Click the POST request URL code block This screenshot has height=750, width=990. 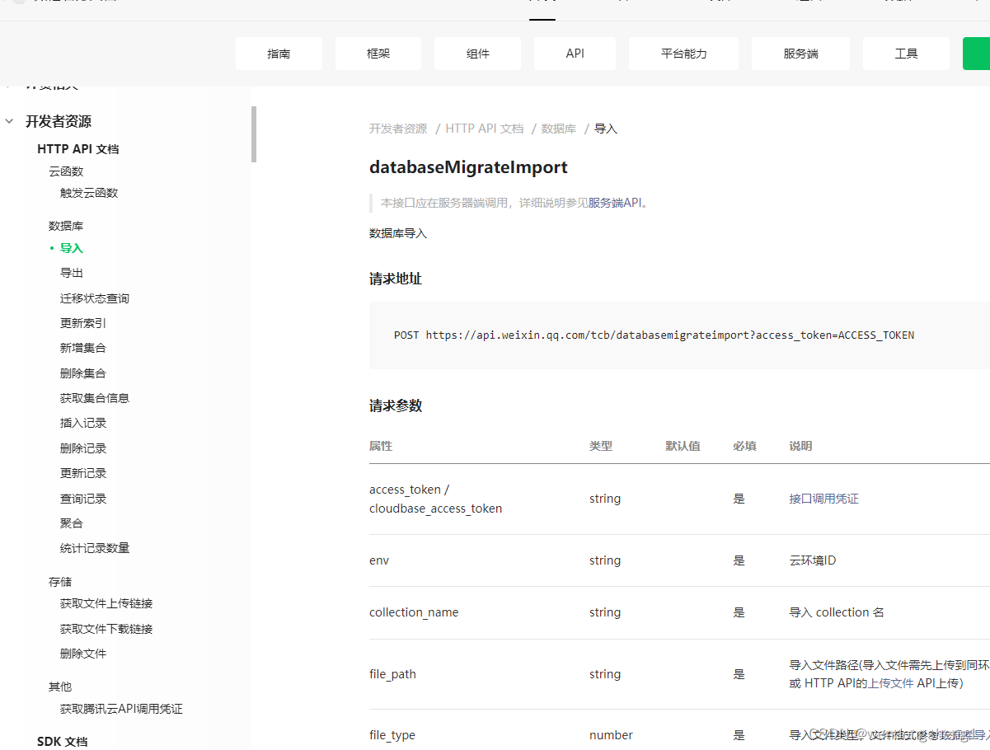pyautogui.click(x=679, y=335)
